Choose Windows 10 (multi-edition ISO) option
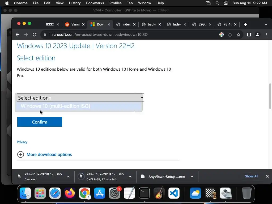Image resolution: width=272 pixels, height=204 pixels. point(79,106)
